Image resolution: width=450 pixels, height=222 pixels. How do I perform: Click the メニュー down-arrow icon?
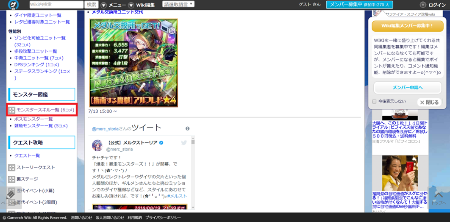coord(104,5)
